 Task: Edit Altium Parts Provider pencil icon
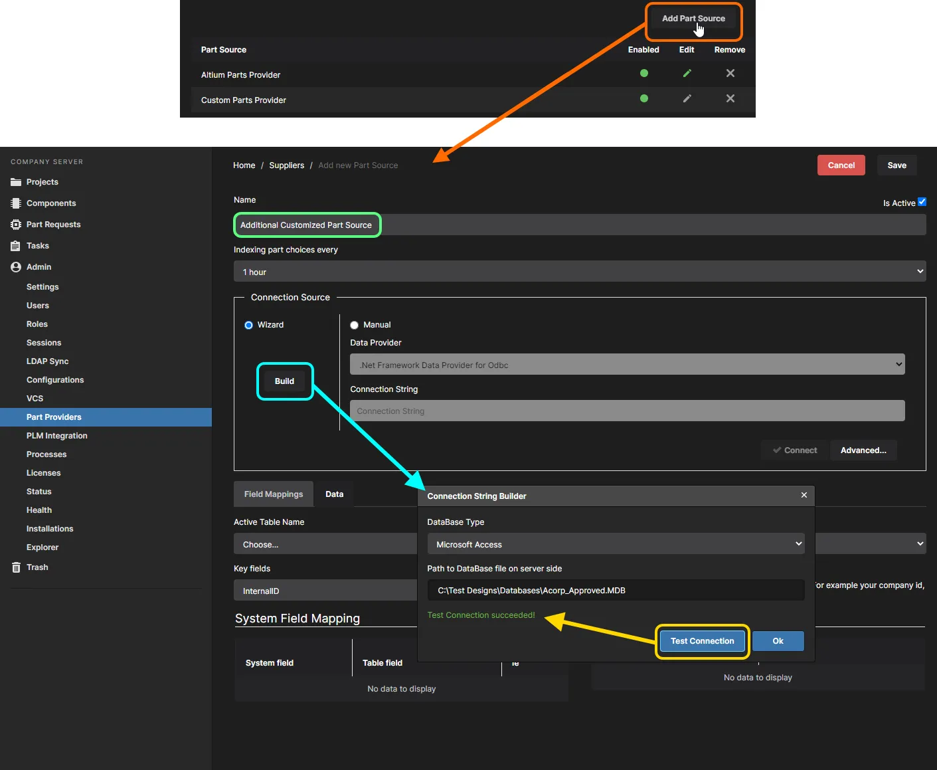pos(687,73)
